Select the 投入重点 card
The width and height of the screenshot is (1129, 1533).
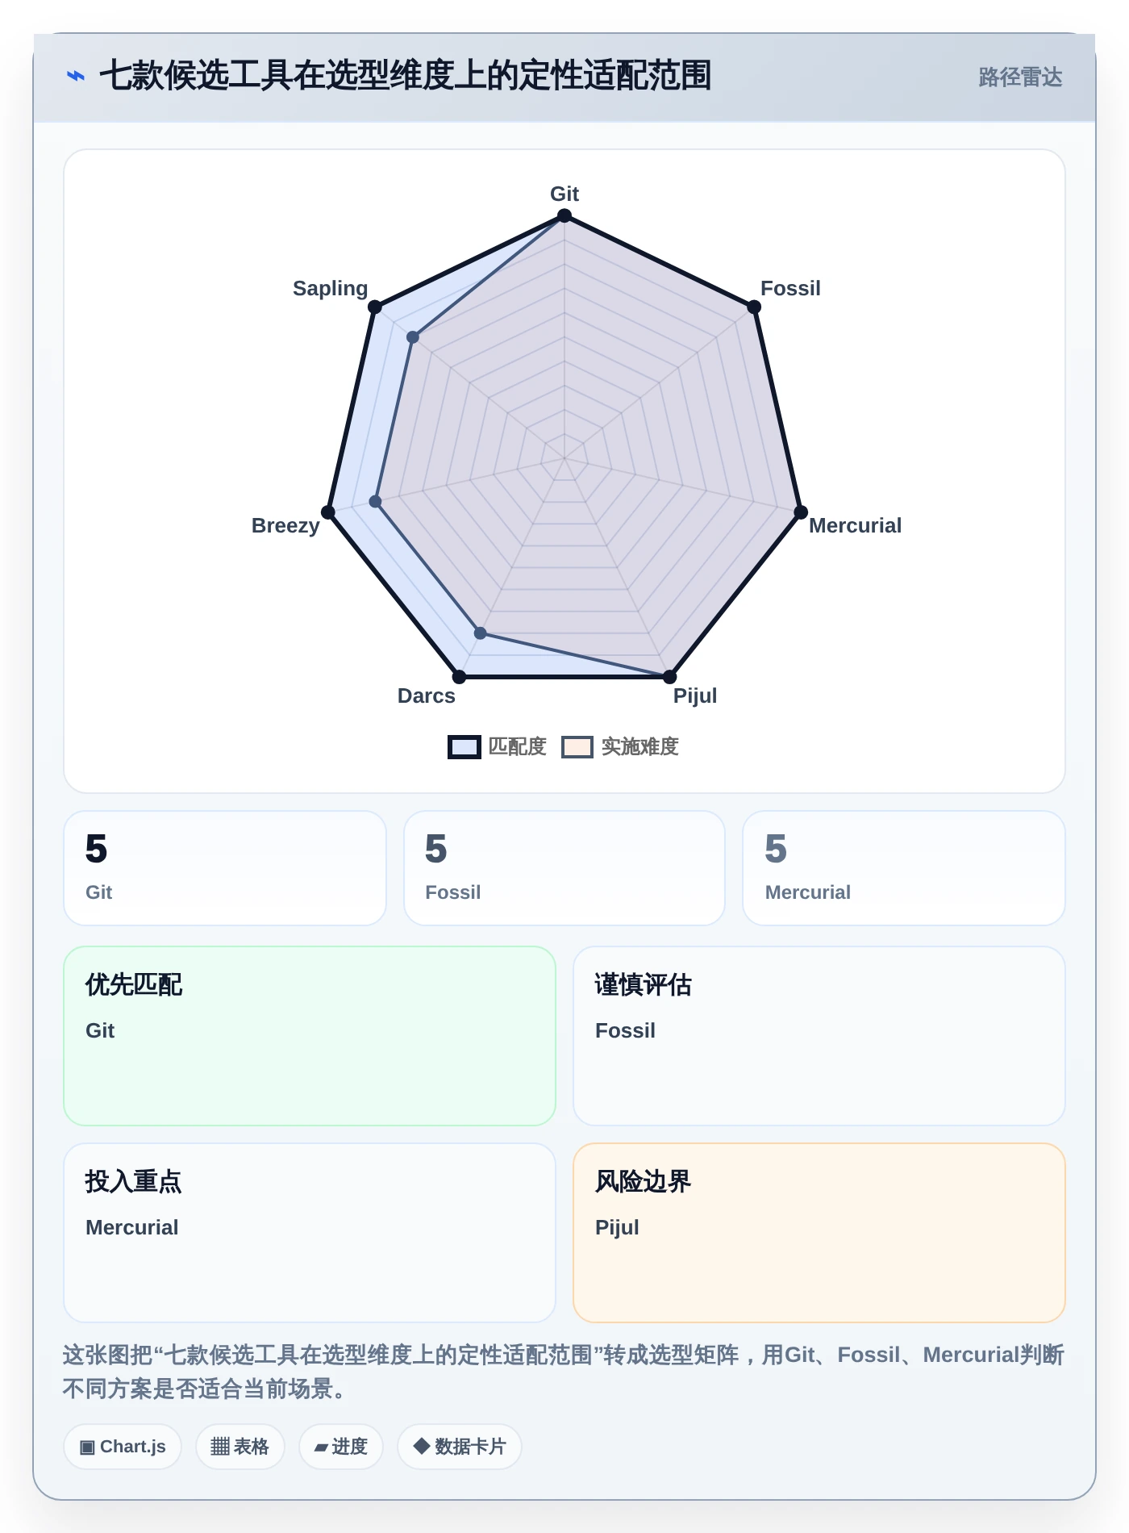click(310, 1233)
